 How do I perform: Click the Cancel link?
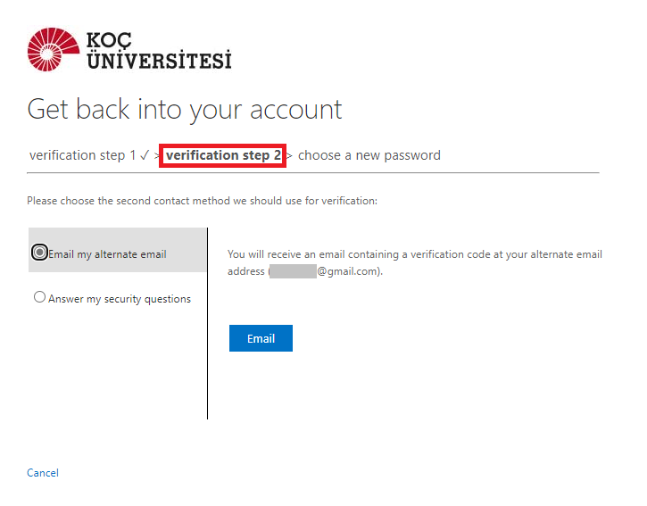43,473
